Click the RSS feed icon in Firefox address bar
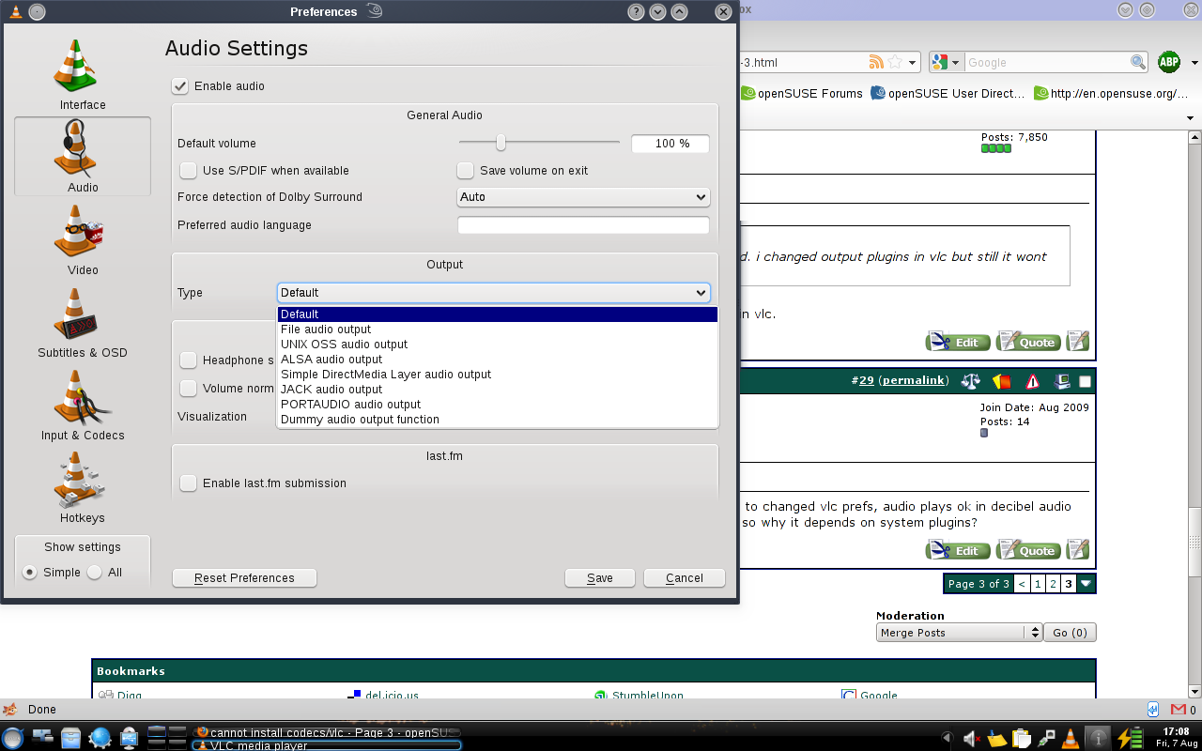1202x751 pixels. (876, 62)
